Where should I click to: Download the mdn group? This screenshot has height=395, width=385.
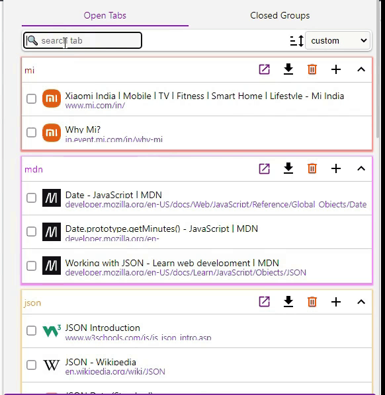click(288, 168)
